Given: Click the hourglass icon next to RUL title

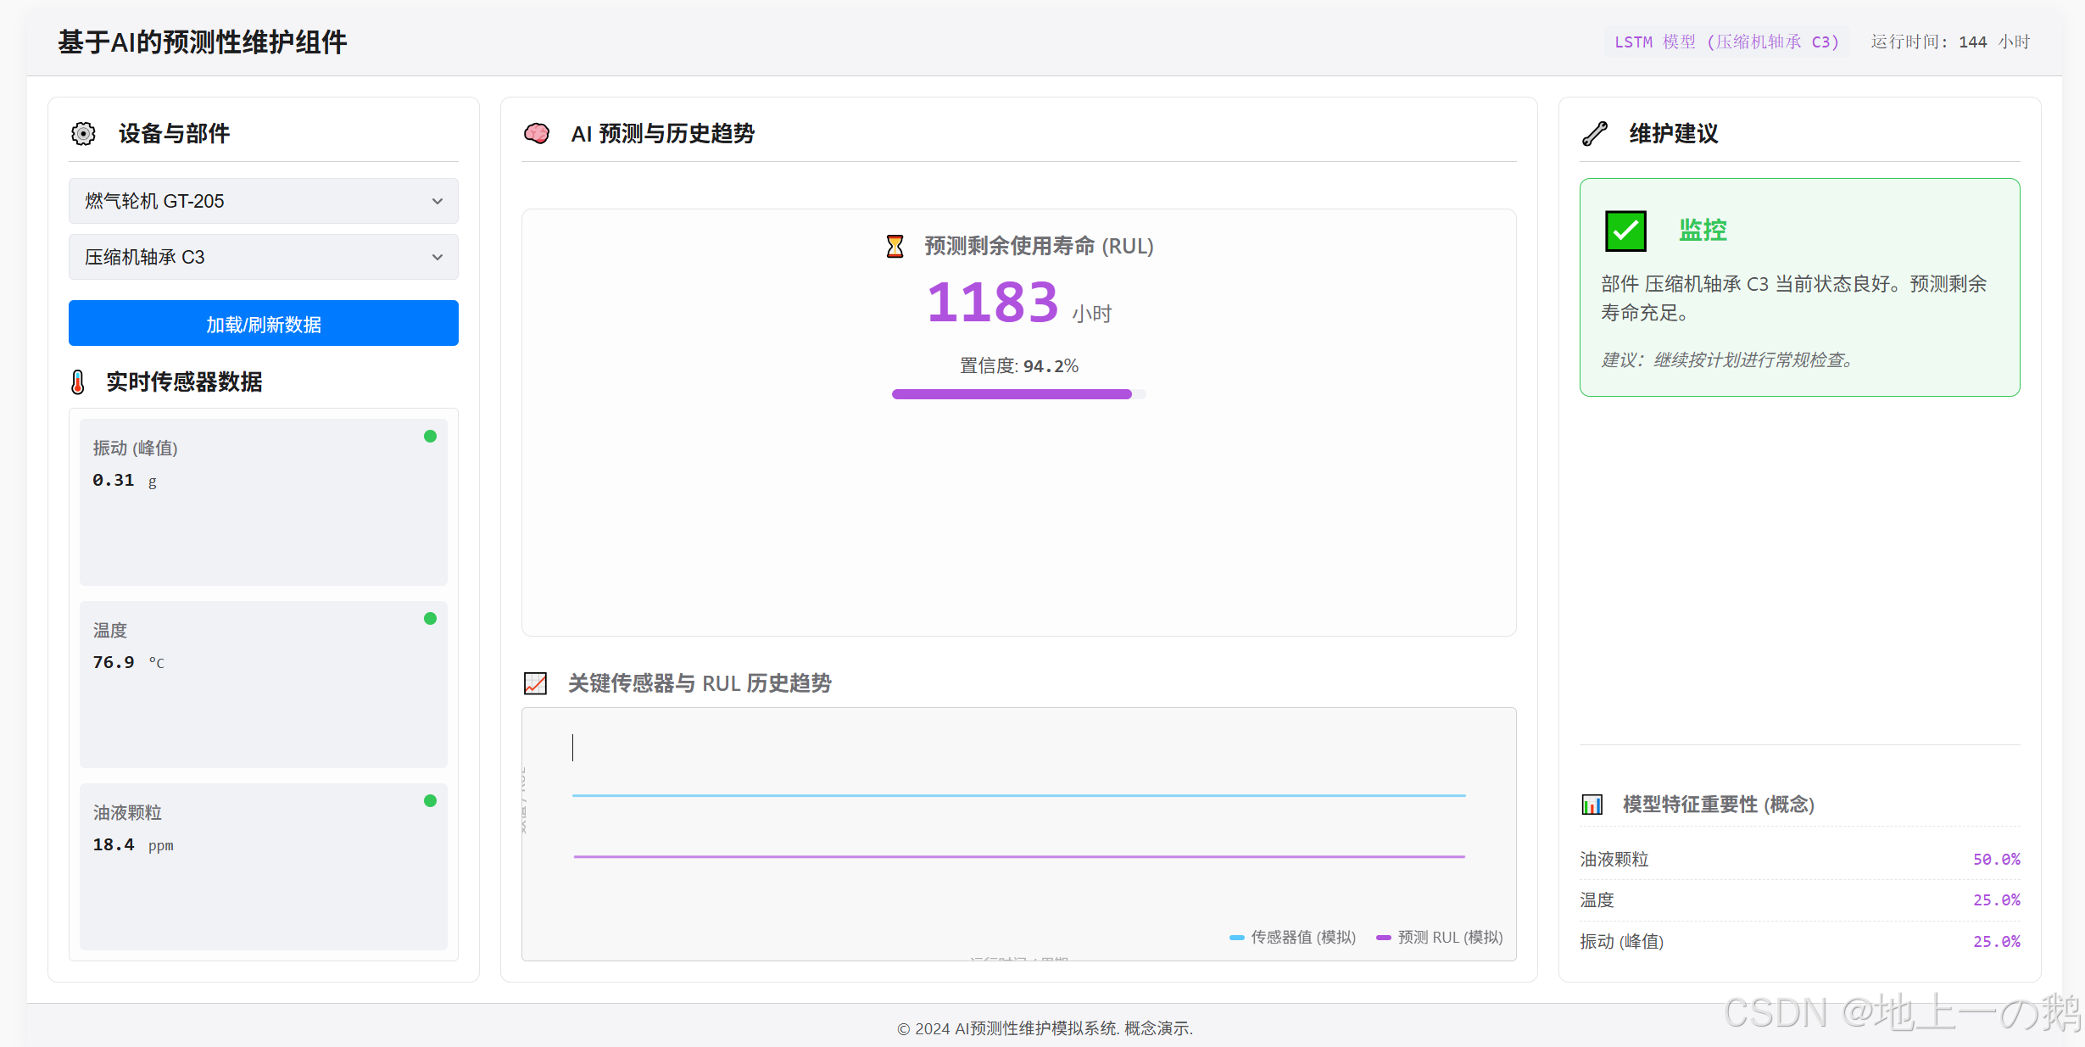Looking at the screenshot, I should (895, 246).
